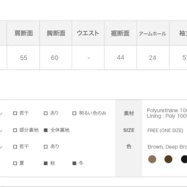Viewport: 187px width, 187px height.
Task: Tick the 部分裏地 checkbox
Action: (x=15, y=130)
